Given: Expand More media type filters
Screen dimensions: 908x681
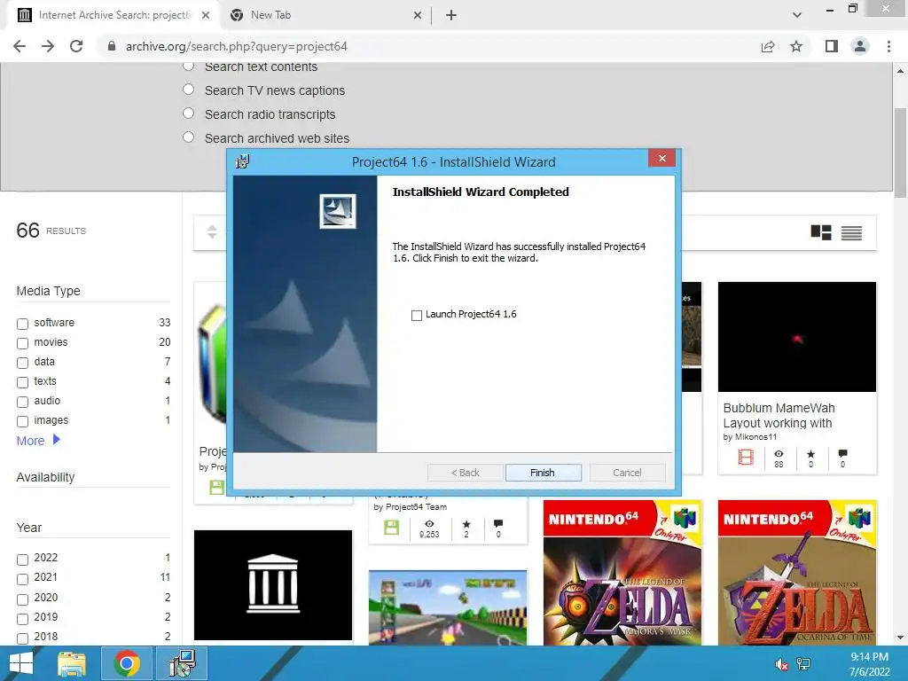Looking at the screenshot, I should [38, 441].
